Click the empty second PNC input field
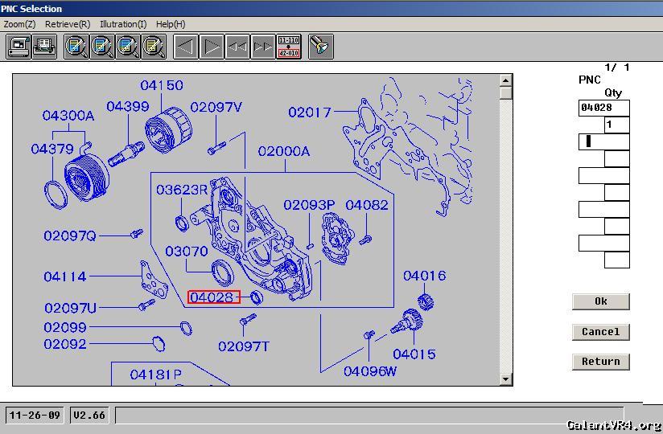This screenshot has width=663, height=434. coord(603,141)
